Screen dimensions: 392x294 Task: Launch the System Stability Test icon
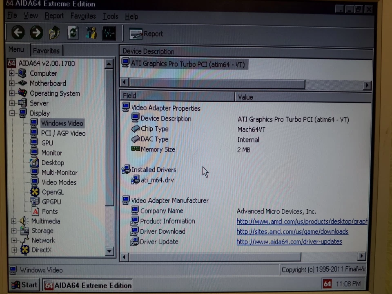[109, 33]
